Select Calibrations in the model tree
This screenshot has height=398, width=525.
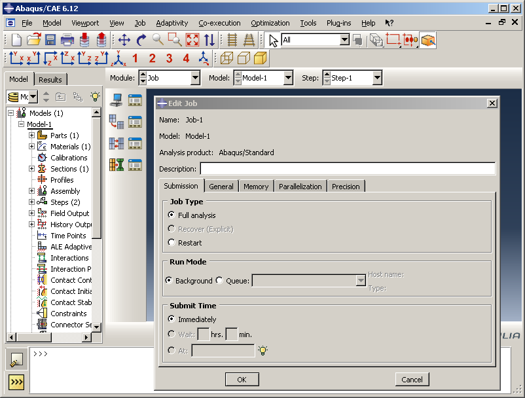tap(69, 158)
